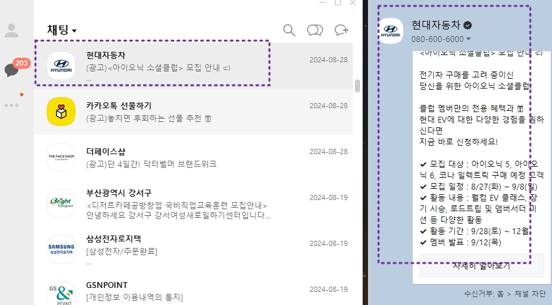Click the (광고)단 4일간! 닥터벨머 브랜드위크 preview
Image resolution: width=552 pixels, height=305 pixels.
(151, 164)
